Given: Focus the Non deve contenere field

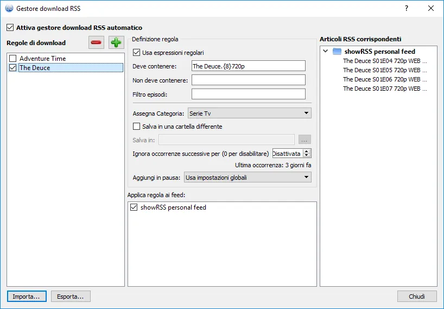Looking at the screenshot, I should (249, 80).
